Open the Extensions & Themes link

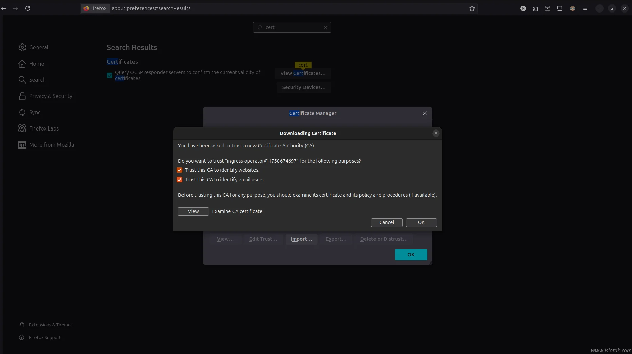point(46,325)
